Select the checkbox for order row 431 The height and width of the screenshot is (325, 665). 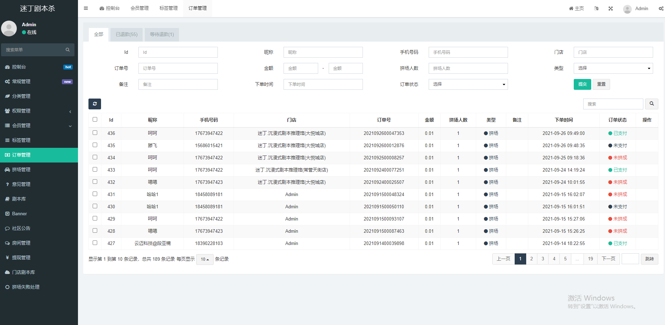point(95,194)
